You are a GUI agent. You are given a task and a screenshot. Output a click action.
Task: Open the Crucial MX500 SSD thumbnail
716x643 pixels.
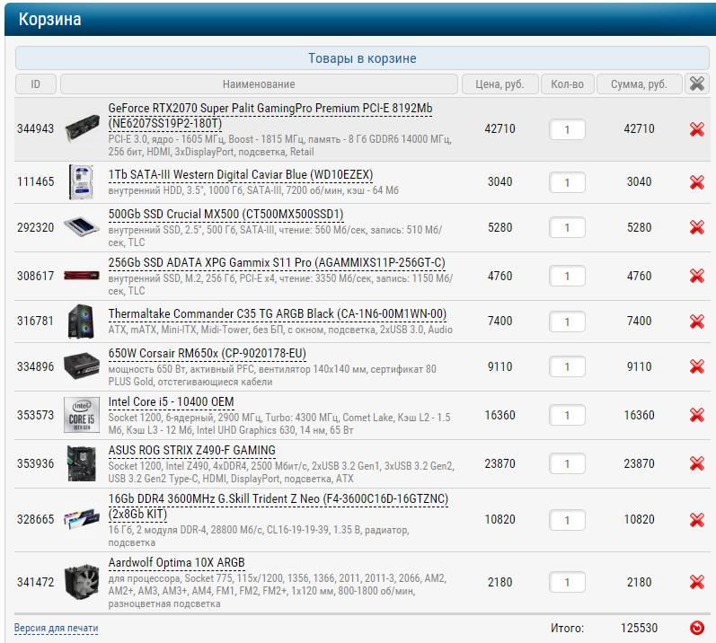coord(82,227)
